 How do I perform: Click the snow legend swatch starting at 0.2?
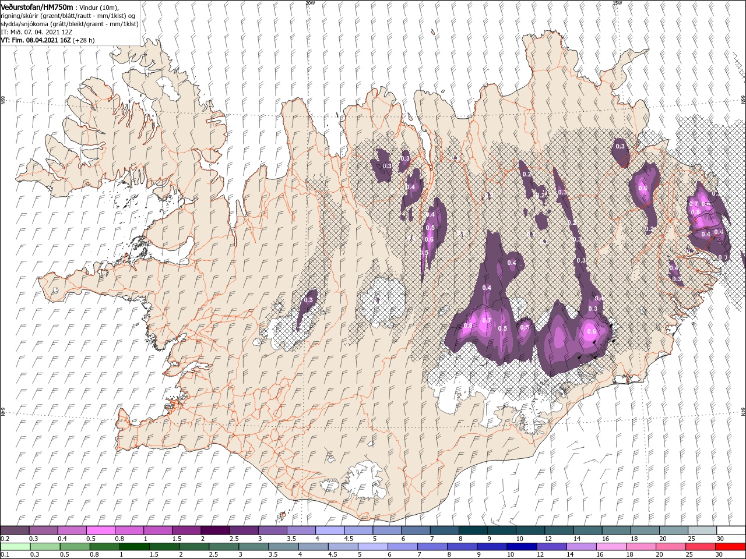pos(15,530)
